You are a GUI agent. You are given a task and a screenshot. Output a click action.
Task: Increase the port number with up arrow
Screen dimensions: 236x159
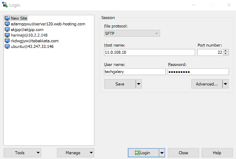[225, 51]
